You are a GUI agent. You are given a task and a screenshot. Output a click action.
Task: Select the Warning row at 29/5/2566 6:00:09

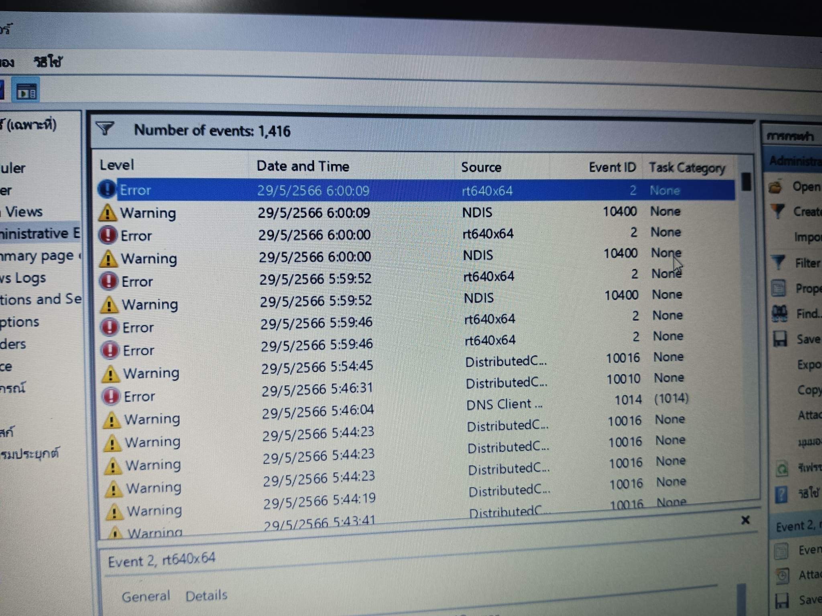point(417,212)
